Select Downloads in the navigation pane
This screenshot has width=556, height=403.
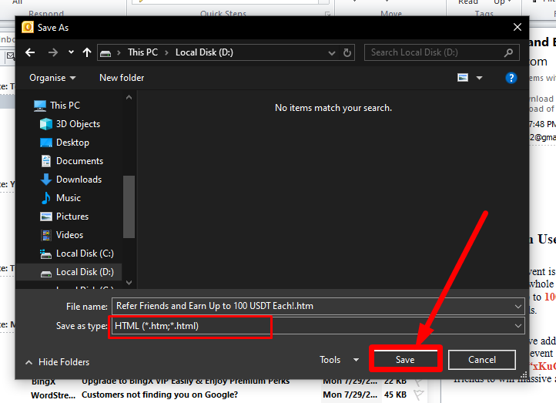[x=79, y=180]
